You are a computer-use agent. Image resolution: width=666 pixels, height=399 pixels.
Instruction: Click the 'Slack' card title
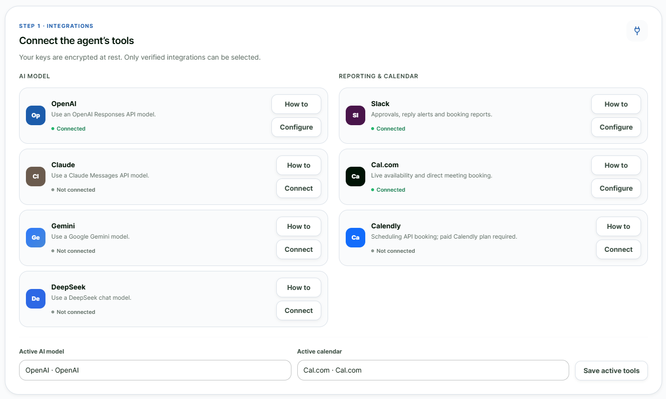click(x=380, y=104)
